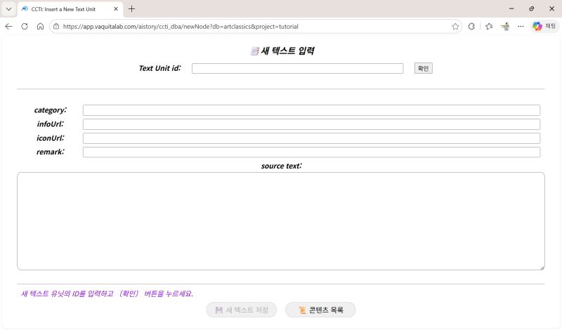Go back to the previous page
This screenshot has width=562, height=330.
[x=8, y=26]
